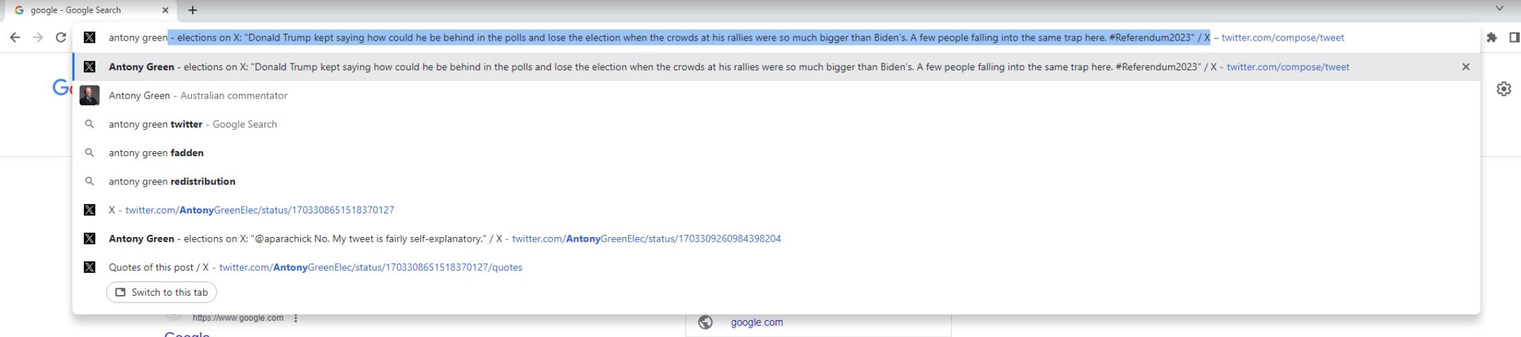Select the "antony green fadden" suggestion
The height and width of the screenshot is (337, 1521).
(156, 153)
